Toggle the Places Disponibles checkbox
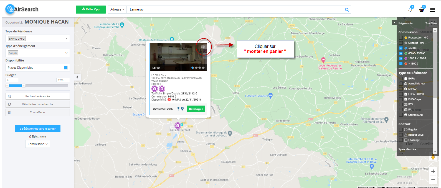The height and width of the screenshot is (188, 441). (x=66, y=68)
